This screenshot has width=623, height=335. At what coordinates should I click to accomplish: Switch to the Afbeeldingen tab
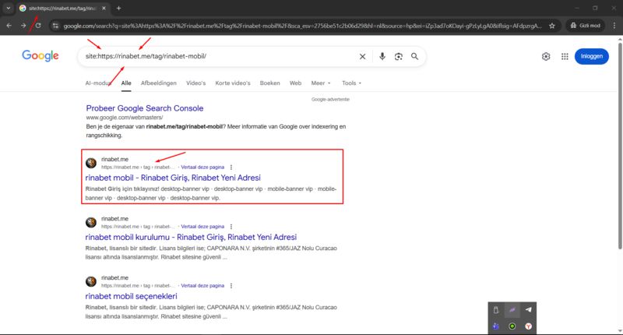tap(159, 83)
